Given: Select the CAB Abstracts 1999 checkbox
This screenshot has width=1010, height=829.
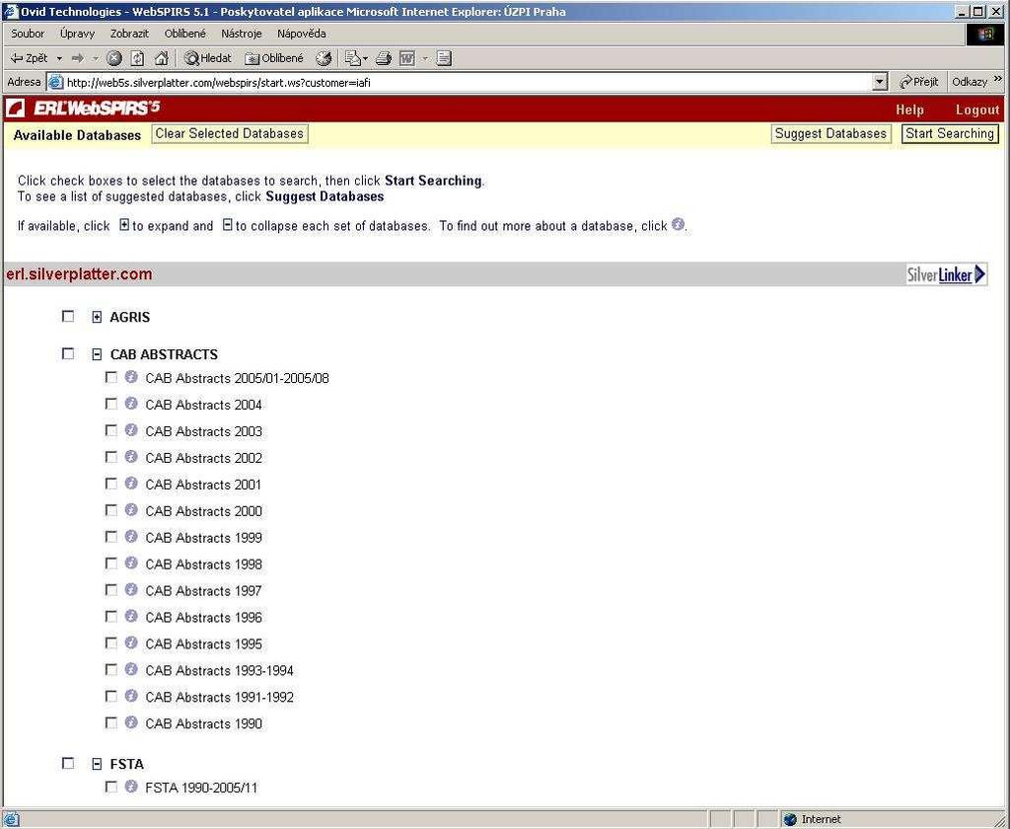Looking at the screenshot, I should pyautogui.click(x=111, y=536).
